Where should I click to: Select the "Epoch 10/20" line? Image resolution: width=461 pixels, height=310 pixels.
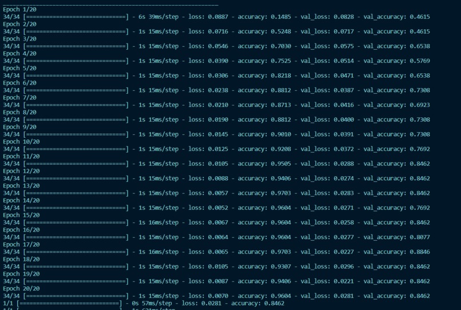pyautogui.click(x=21, y=142)
